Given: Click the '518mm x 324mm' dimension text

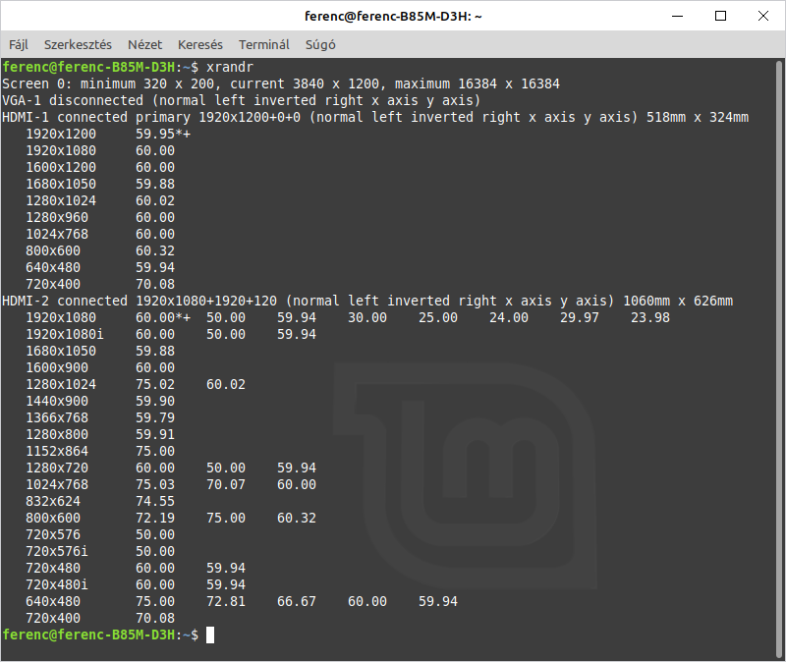Looking at the screenshot, I should (x=698, y=117).
